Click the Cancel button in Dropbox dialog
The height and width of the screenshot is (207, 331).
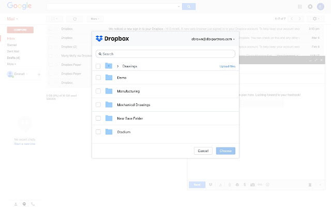coord(203,151)
